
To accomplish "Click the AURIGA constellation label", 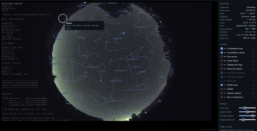I will coord(157,31).
